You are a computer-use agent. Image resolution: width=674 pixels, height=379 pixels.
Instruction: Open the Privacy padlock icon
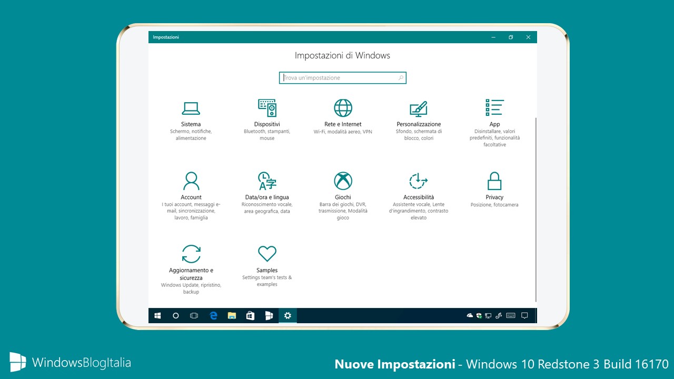494,181
